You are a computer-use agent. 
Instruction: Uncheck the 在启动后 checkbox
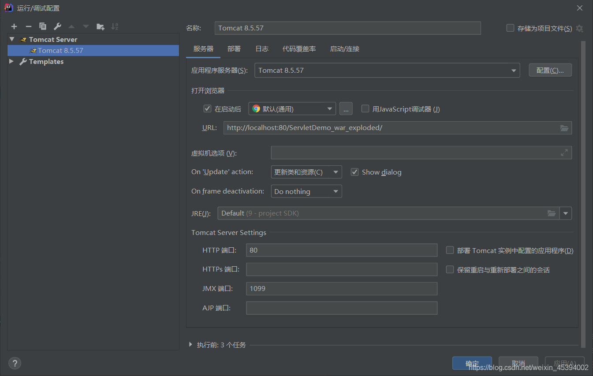(x=207, y=108)
